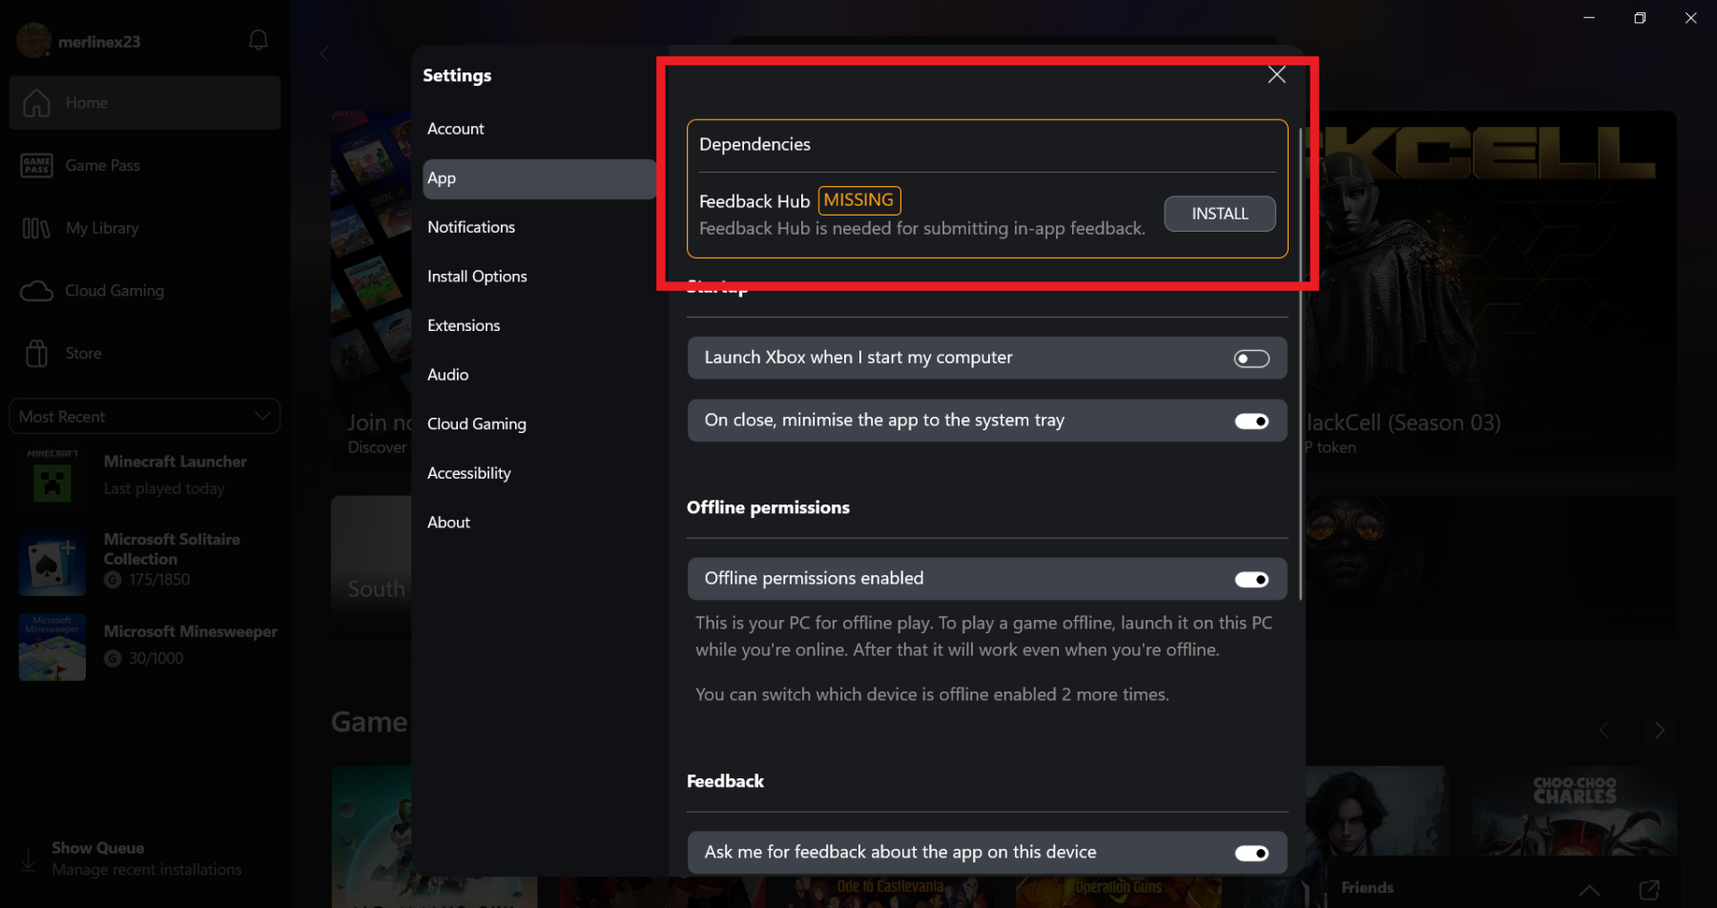Viewport: 1717px width, 908px height.
Task: Open Audio settings
Action: pyautogui.click(x=539, y=375)
